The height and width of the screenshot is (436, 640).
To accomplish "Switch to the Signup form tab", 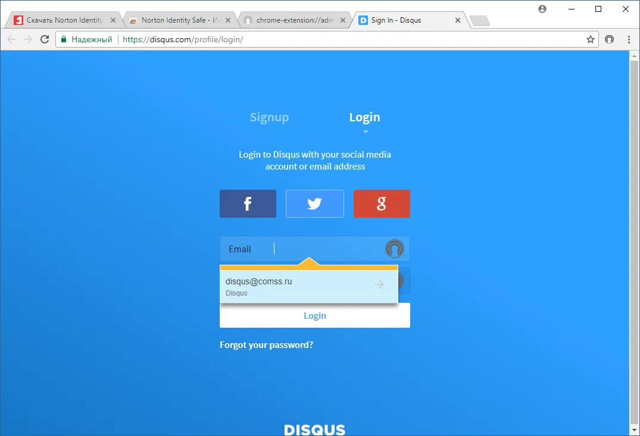I will (x=269, y=117).
